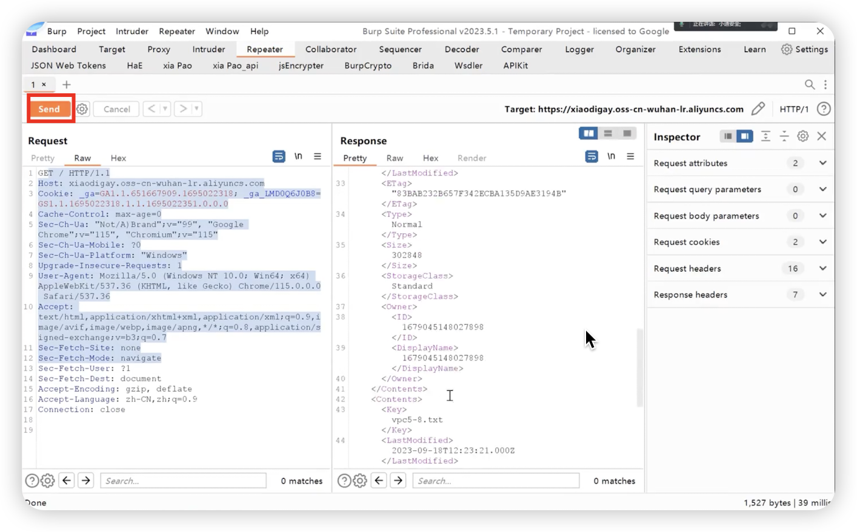Open the Burp menu
Image resolution: width=857 pixels, height=532 pixels.
tap(56, 31)
